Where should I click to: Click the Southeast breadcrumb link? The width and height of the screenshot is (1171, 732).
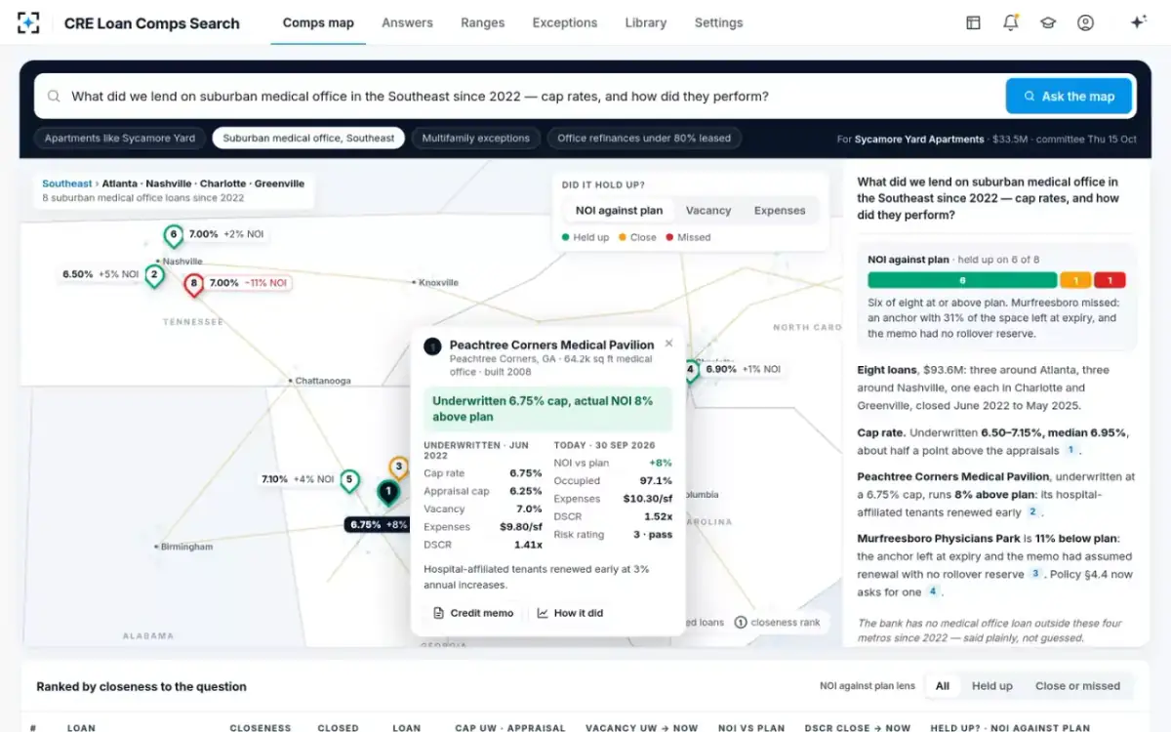[x=66, y=183]
